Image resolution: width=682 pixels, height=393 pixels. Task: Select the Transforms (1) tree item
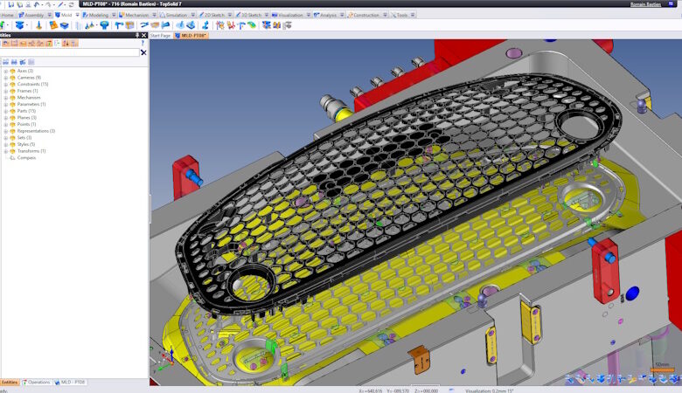[x=31, y=151]
